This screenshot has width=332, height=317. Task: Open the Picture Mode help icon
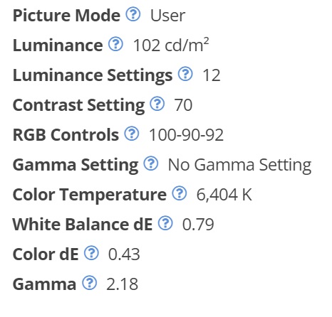pos(133,14)
